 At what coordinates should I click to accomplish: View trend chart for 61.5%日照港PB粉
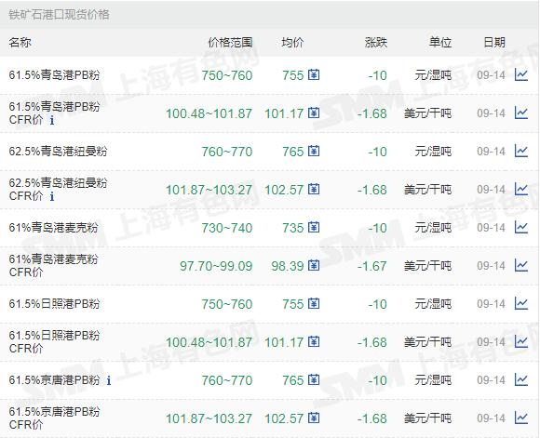pyautogui.click(x=521, y=304)
